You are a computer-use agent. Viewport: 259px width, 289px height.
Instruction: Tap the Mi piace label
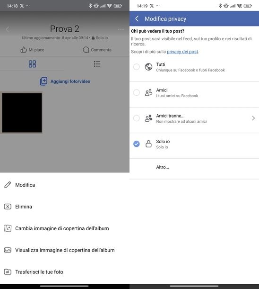point(36,50)
